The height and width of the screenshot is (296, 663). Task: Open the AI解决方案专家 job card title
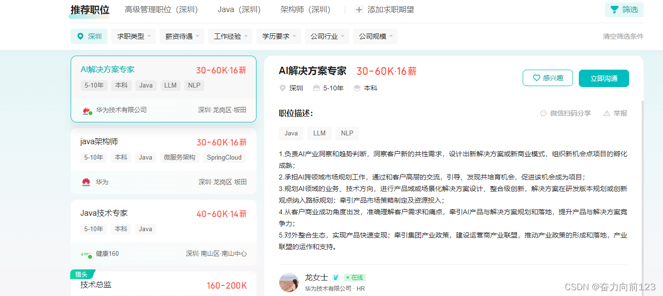click(107, 70)
